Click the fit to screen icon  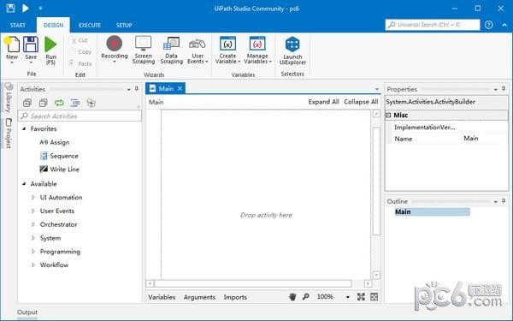tap(361, 297)
